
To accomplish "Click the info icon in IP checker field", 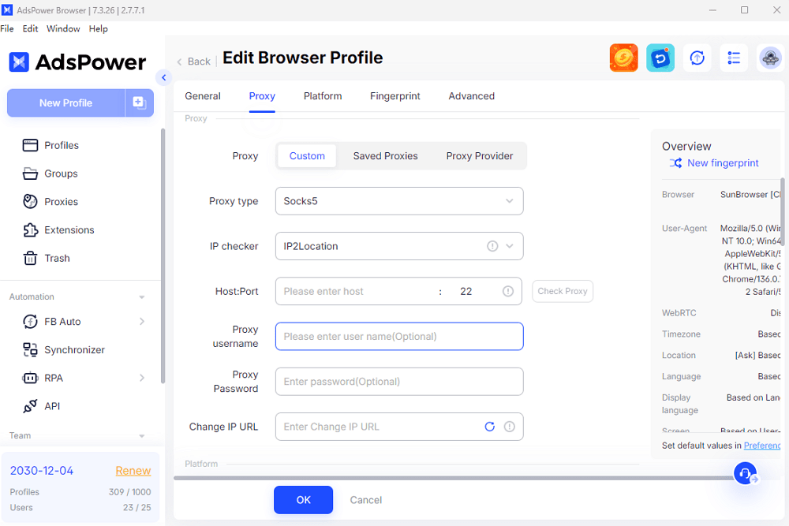I will coord(492,246).
